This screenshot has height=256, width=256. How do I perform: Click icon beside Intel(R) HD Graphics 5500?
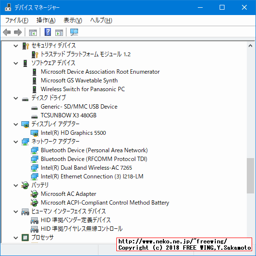[x=34, y=133]
